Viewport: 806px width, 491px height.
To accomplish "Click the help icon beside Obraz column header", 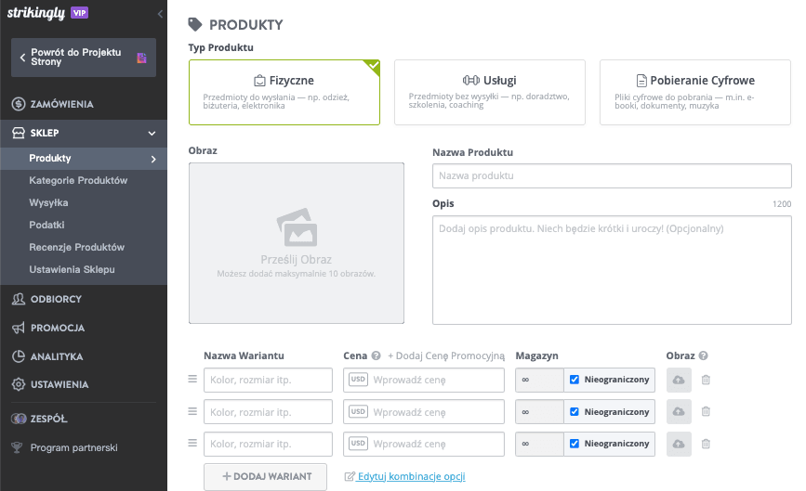I will click(x=704, y=355).
